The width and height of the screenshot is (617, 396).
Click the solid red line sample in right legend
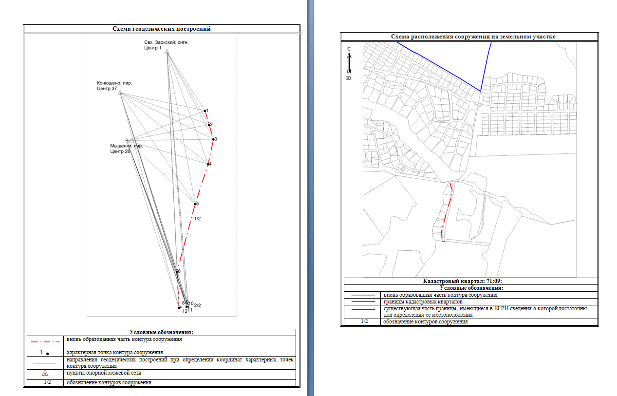coord(362,295)
